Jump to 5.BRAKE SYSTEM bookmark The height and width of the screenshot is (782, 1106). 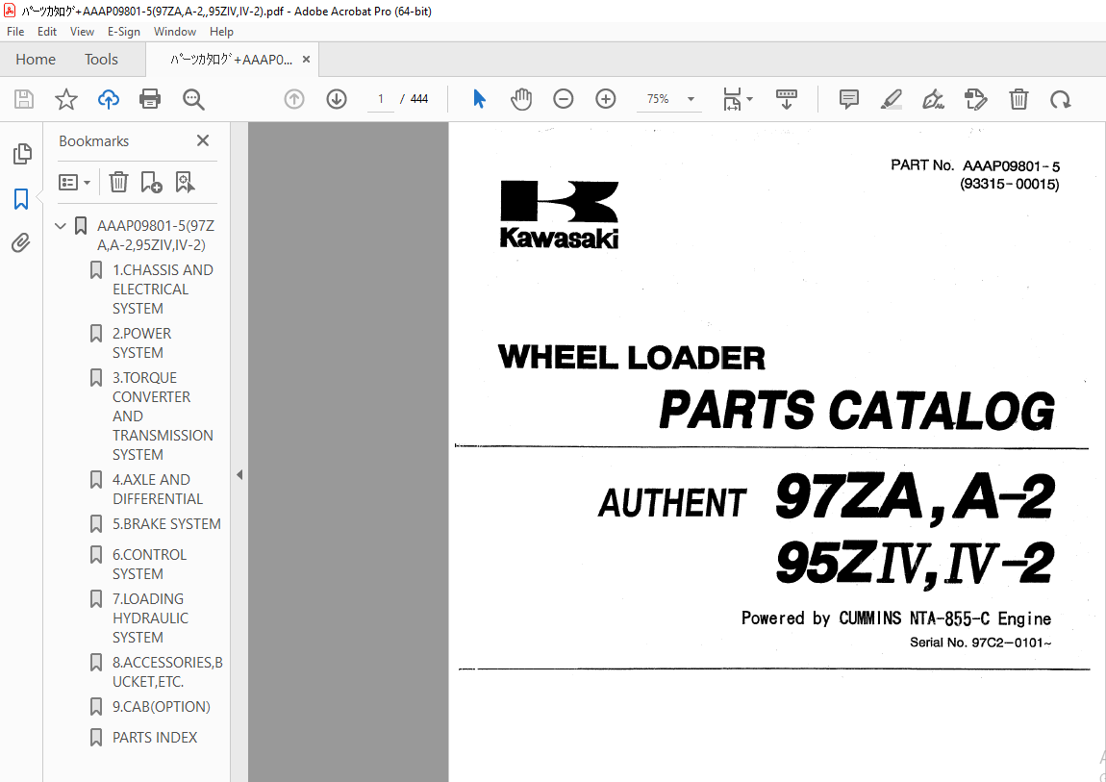tap(166, 524)
